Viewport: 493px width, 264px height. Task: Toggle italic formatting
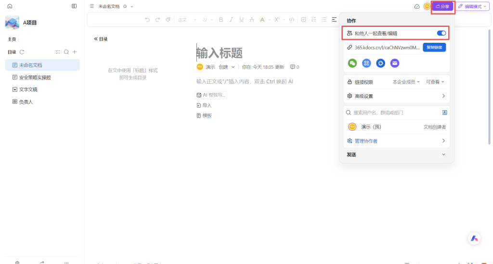(x=231, y=19)
